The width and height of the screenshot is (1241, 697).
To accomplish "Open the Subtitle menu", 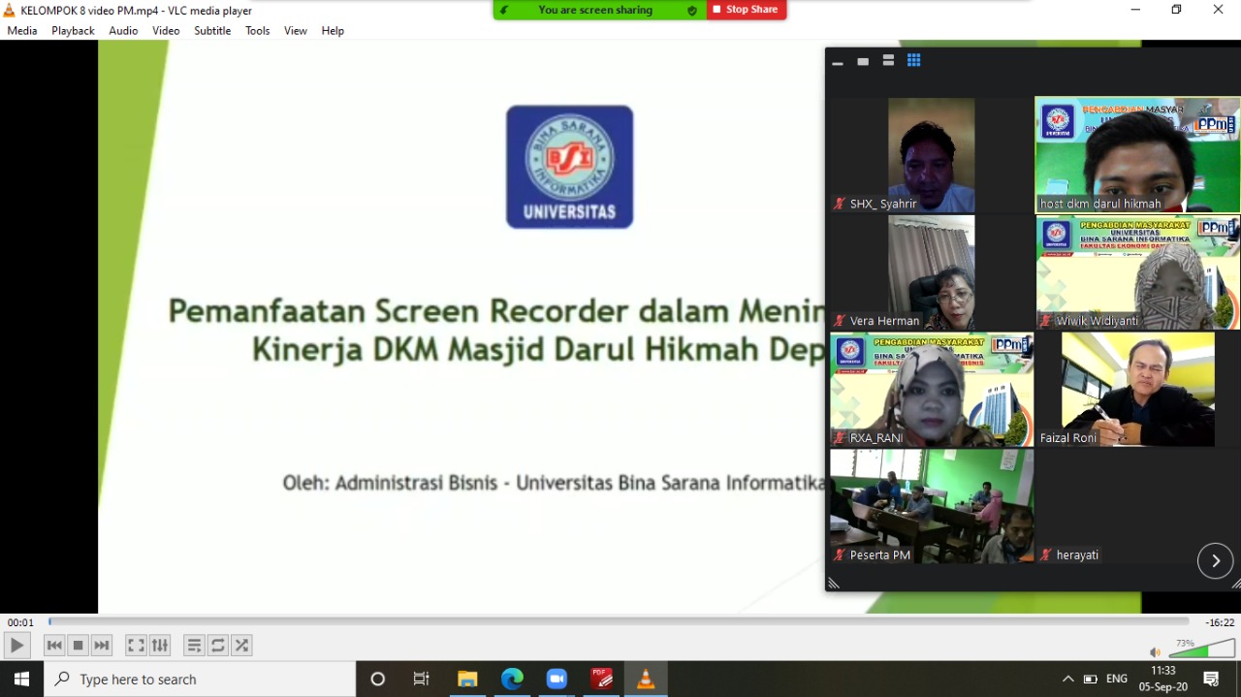I will click(x=212, y=31).
